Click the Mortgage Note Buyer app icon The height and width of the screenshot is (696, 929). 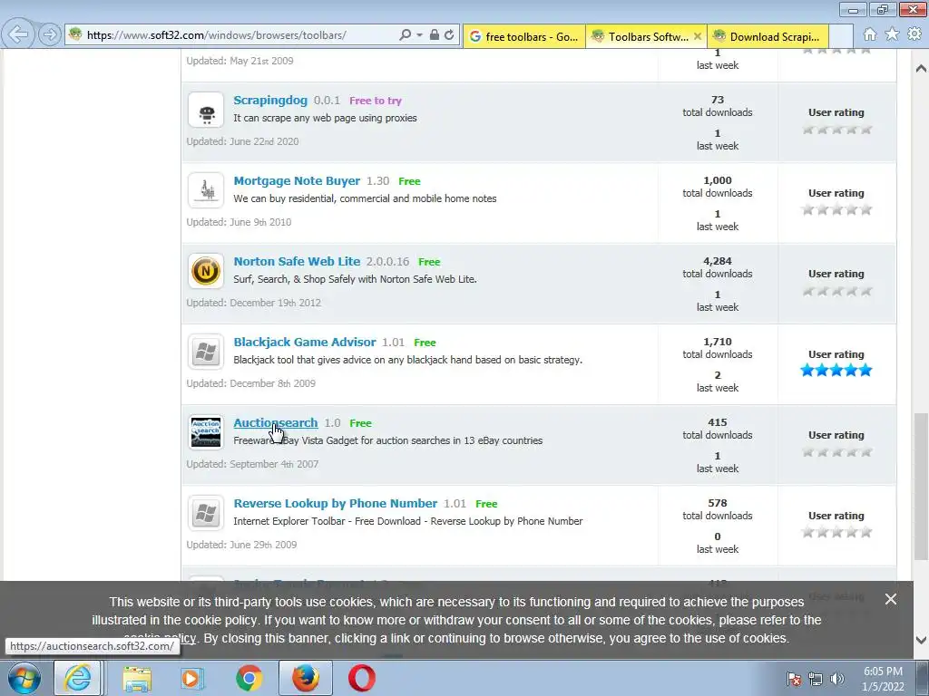click(206, 190)
